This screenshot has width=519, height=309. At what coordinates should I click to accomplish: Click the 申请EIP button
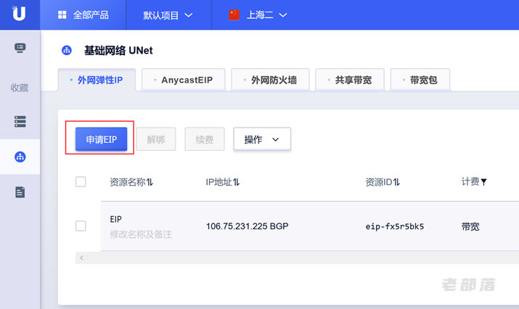[x=102, y=139]
